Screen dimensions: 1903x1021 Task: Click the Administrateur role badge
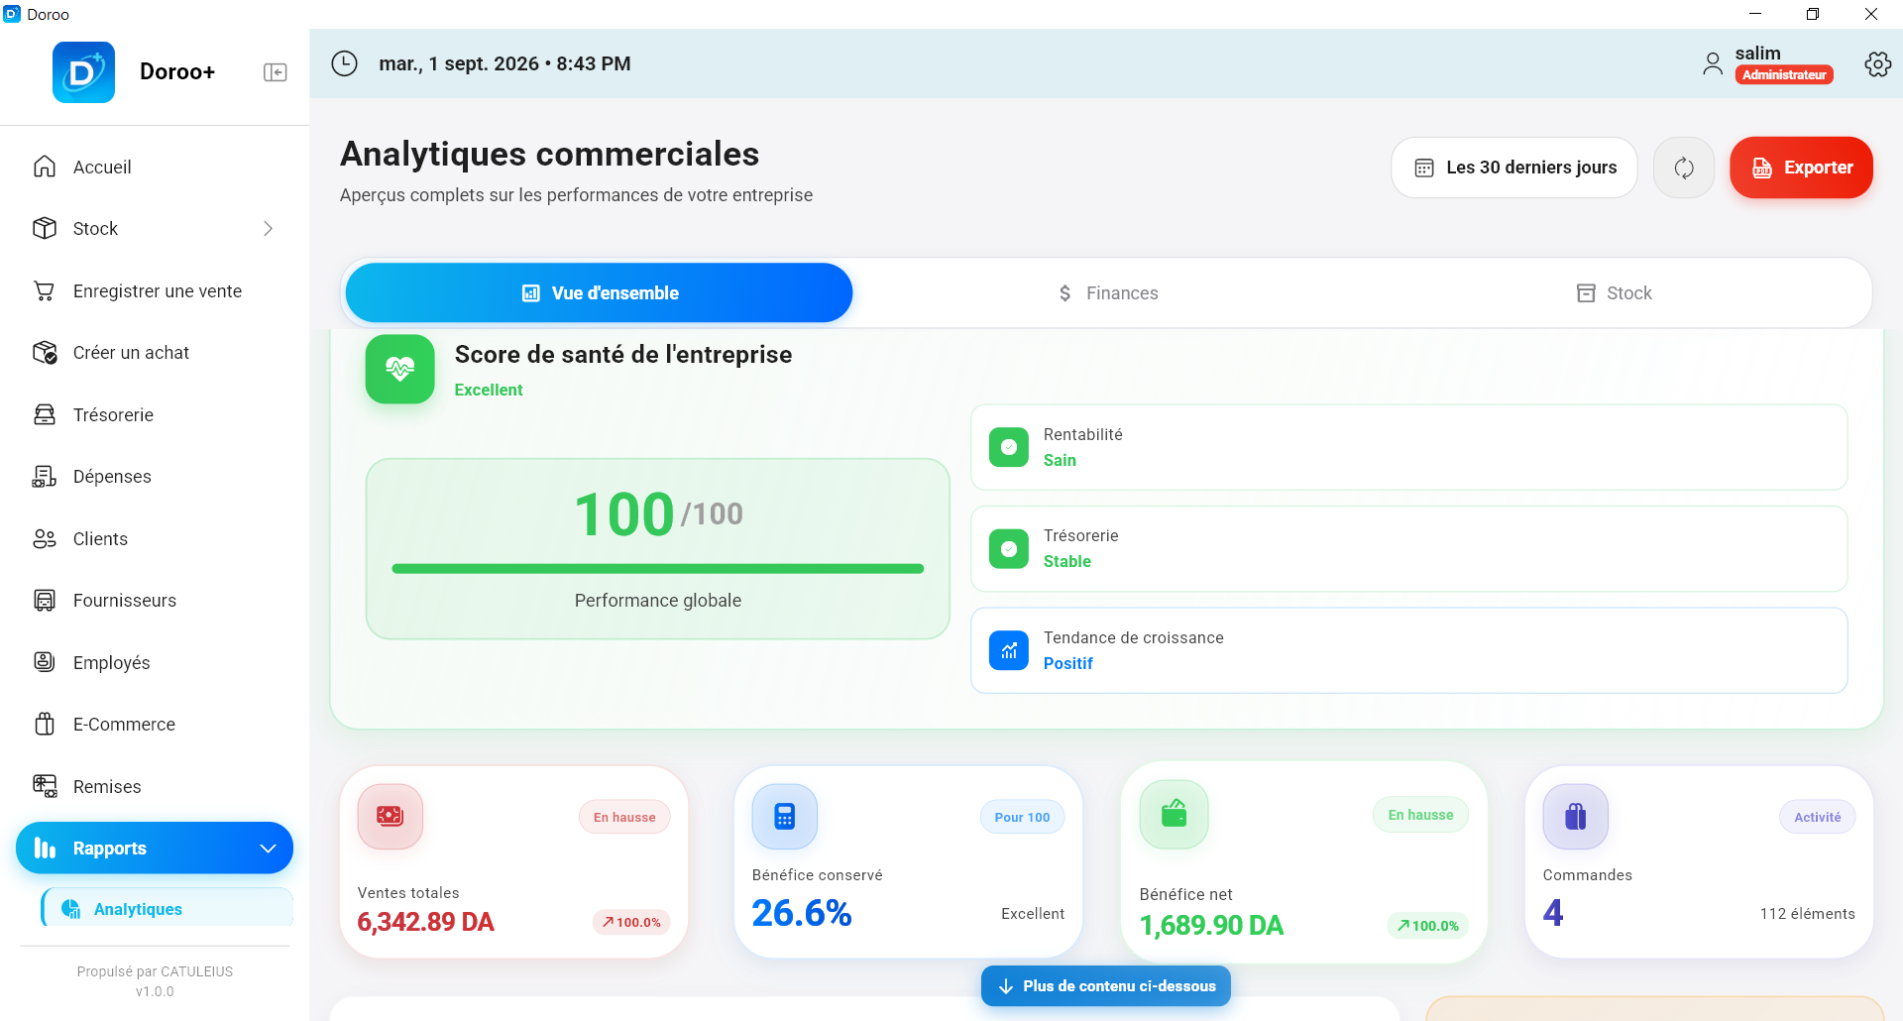pyautogui.click(x=1784, y=75)
